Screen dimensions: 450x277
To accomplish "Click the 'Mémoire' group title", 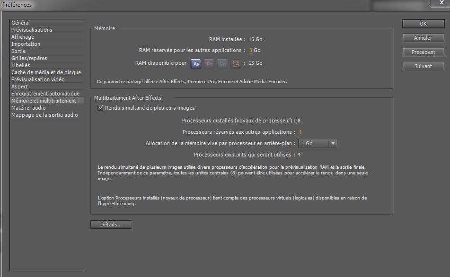I will click(x=105, y=28).
